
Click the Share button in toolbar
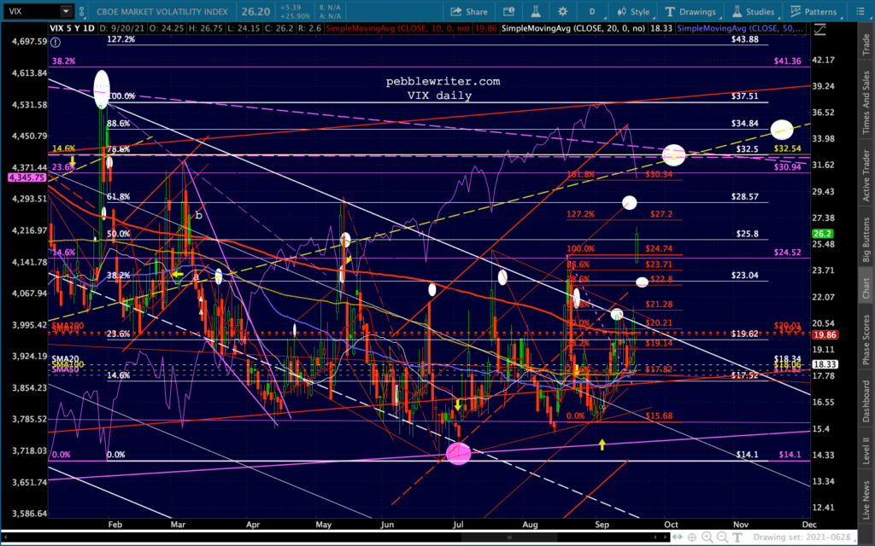pos(470,12)
